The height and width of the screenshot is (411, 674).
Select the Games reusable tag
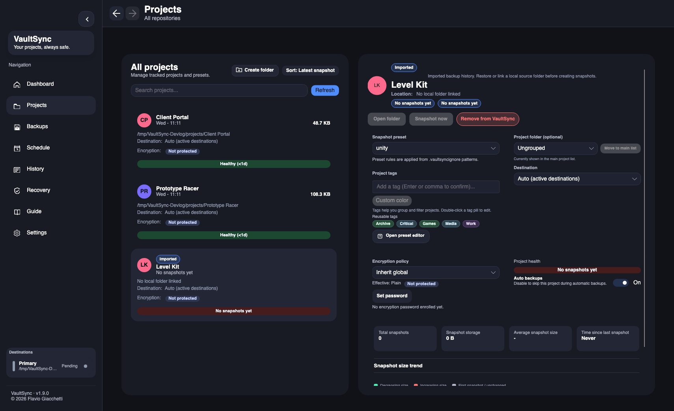click(429, 224)
